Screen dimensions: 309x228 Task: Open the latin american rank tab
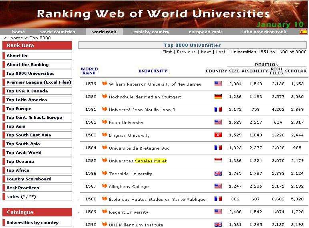pos(264,32)
